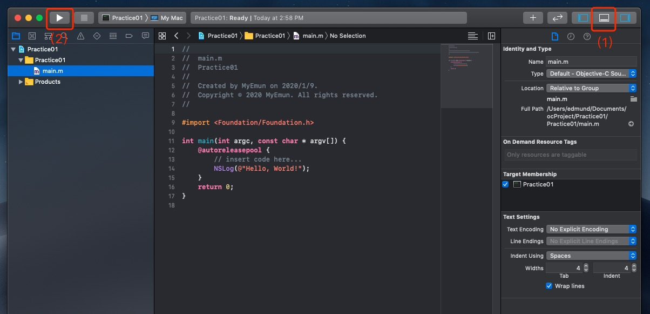Switch to the Quick Help inspector icon
Viewport: 650px width, 314px height.
click(x=587, y=36)
